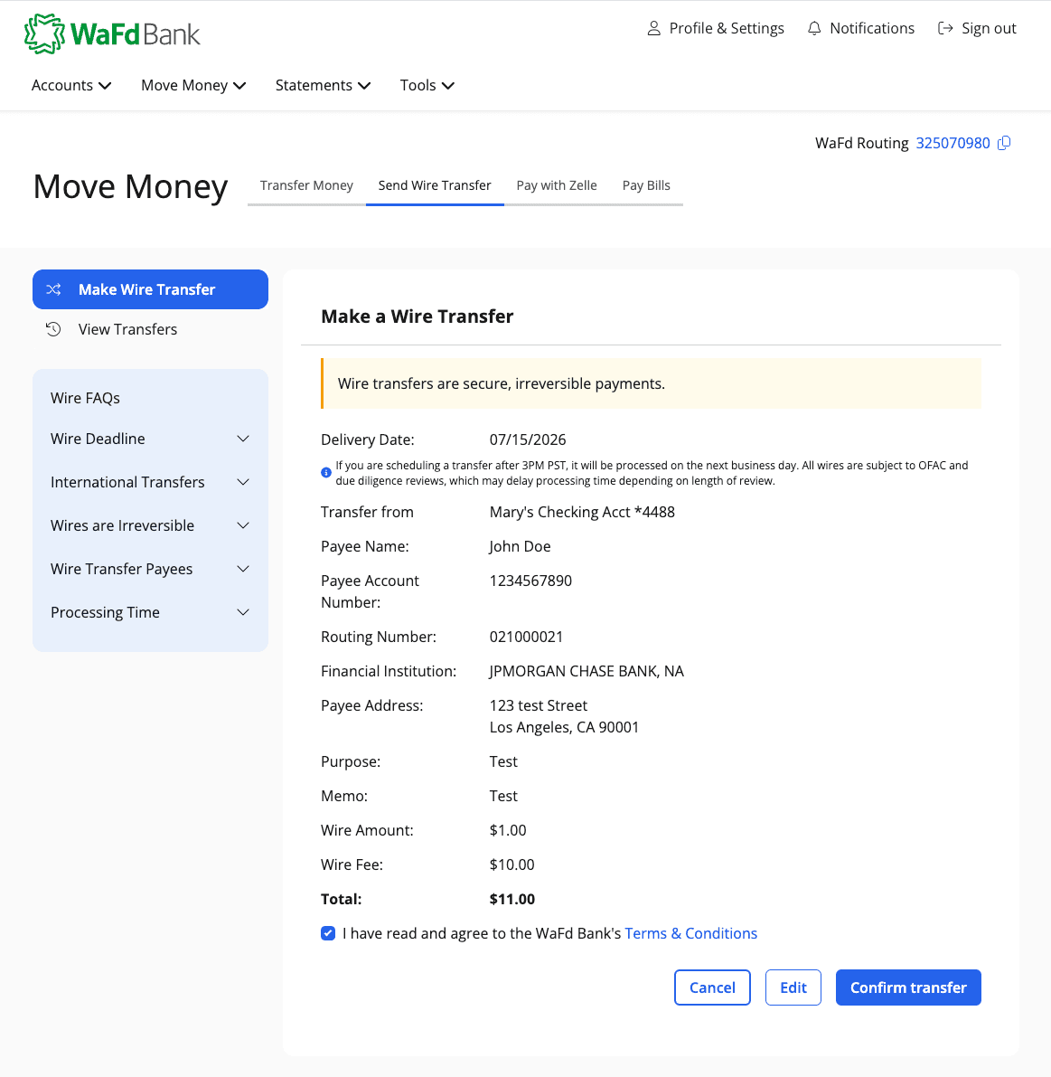Uncheck the Terms & Conditions agreement checkbox
The width and height of the screenshot is (1051, 1077).
(328, 932)
